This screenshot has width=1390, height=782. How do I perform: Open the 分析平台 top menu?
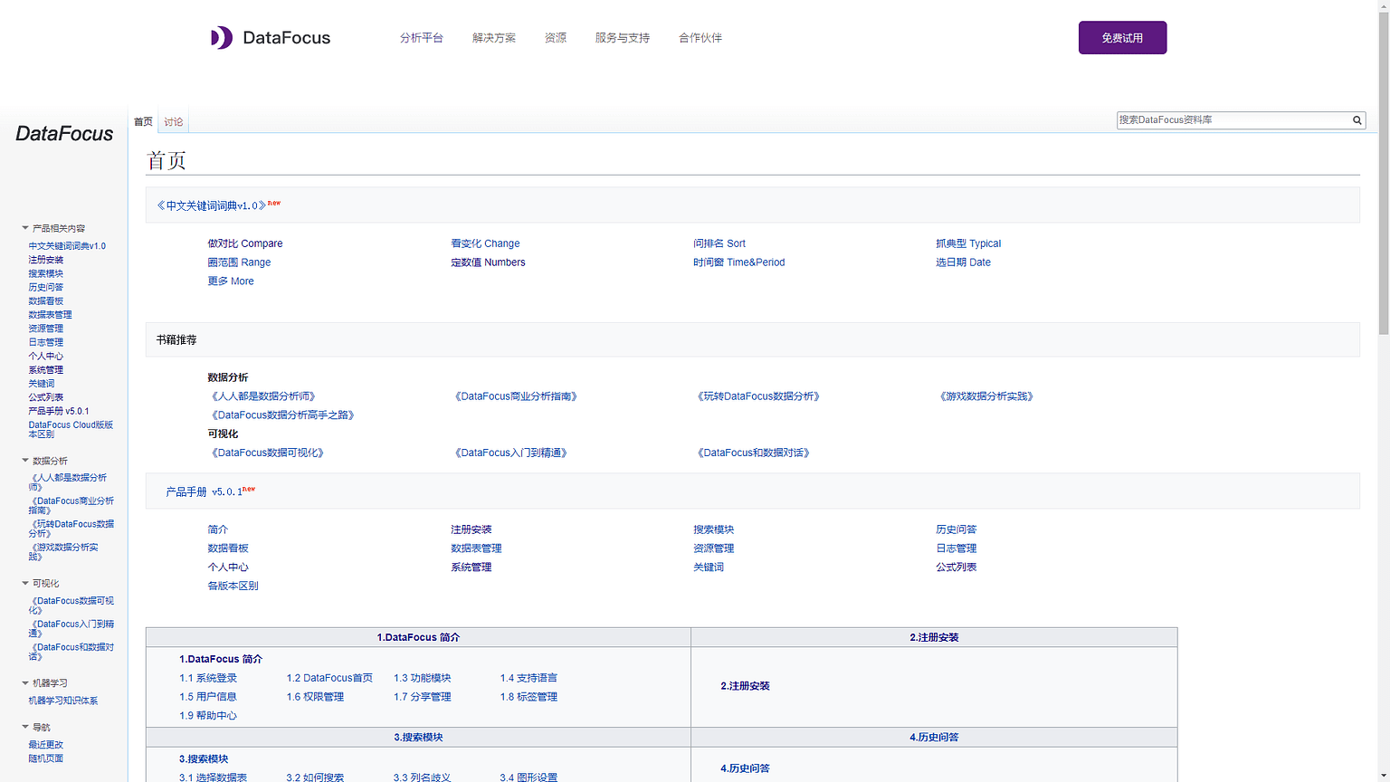422,38
